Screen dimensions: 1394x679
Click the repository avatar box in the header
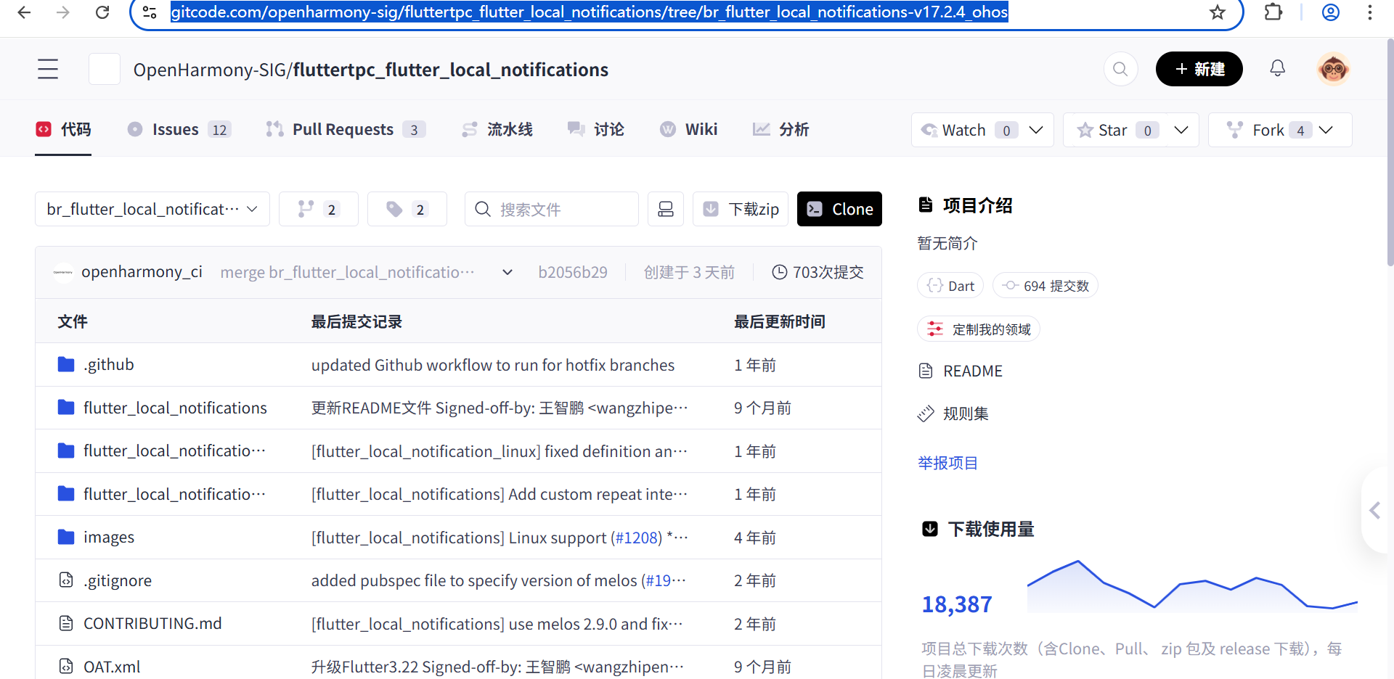tap(105, 69)
